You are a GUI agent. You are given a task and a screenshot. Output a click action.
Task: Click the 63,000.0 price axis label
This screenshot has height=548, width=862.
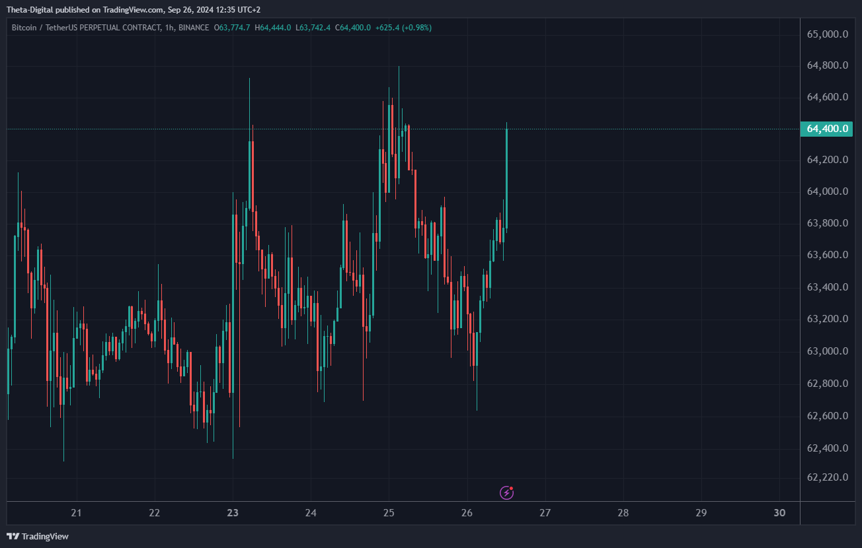(x=827, y=351)
